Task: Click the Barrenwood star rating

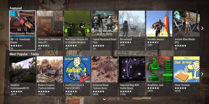Action: pos(126,42)
